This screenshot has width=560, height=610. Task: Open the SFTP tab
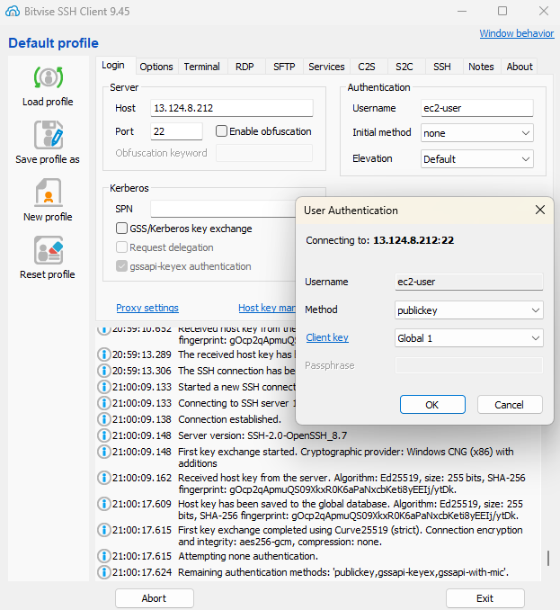coord(284,67)
